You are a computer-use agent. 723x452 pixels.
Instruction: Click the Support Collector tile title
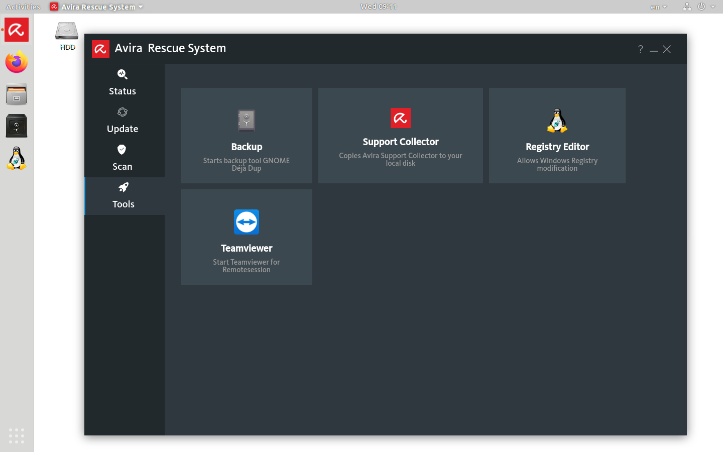click(x=401, y=142)
